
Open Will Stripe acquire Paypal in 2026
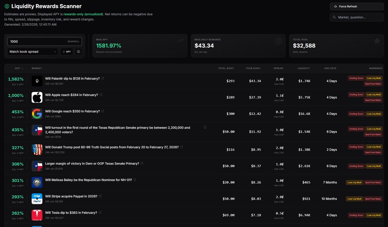pos(71,196)
